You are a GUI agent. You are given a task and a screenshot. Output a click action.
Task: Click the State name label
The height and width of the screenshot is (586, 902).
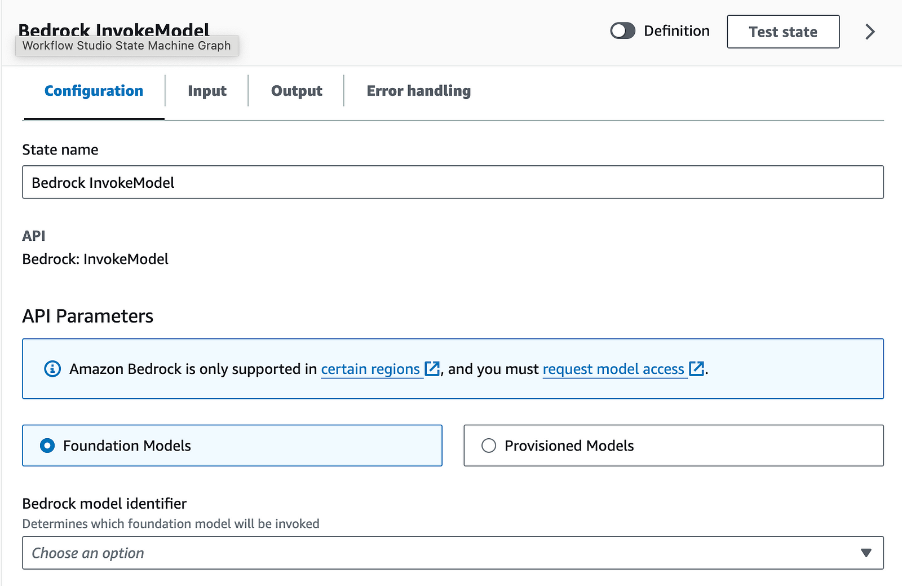pos(60,149)
